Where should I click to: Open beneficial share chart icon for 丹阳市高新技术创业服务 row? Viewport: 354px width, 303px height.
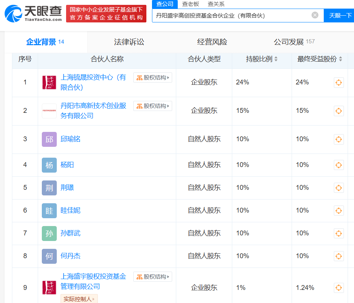pyautogui.click(x=339, y=111)
